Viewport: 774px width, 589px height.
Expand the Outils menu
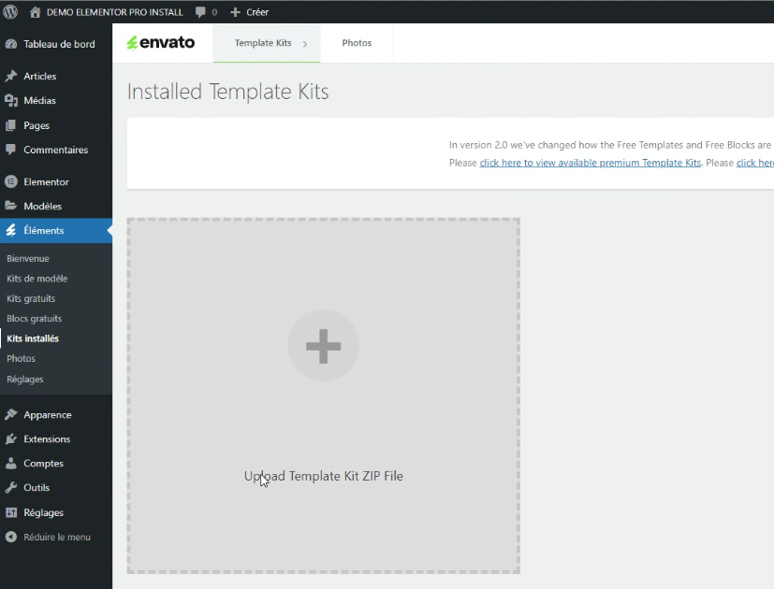(37, 487)
